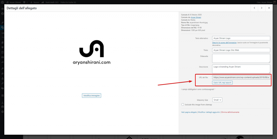Screen dimensions: 277x139
Task: Open the Aryan Shirani uploader link
Action: tap(196, 17)
